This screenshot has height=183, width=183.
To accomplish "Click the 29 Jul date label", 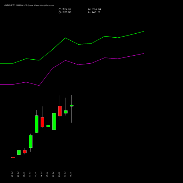I will coord(59,175).
